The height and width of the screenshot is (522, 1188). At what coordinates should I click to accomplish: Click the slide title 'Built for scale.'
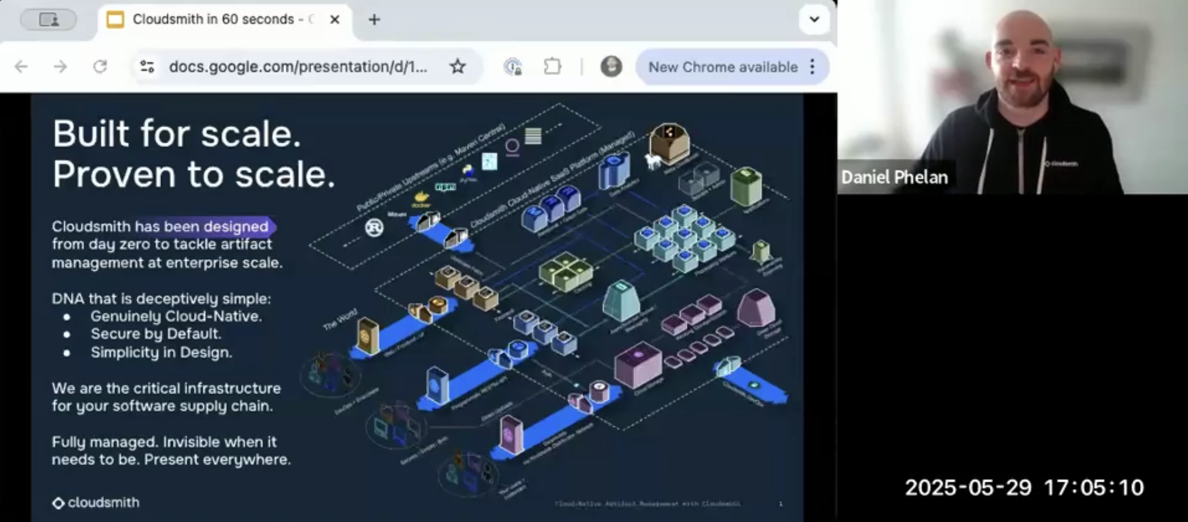coord(177,133)
